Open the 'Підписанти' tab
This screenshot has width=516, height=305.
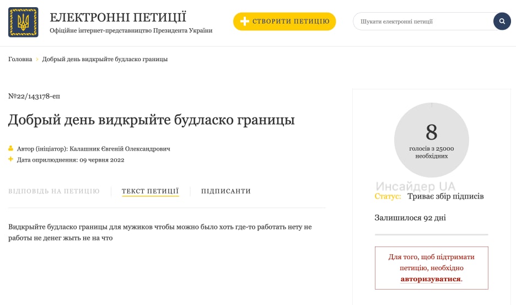[x=225, y=191]
